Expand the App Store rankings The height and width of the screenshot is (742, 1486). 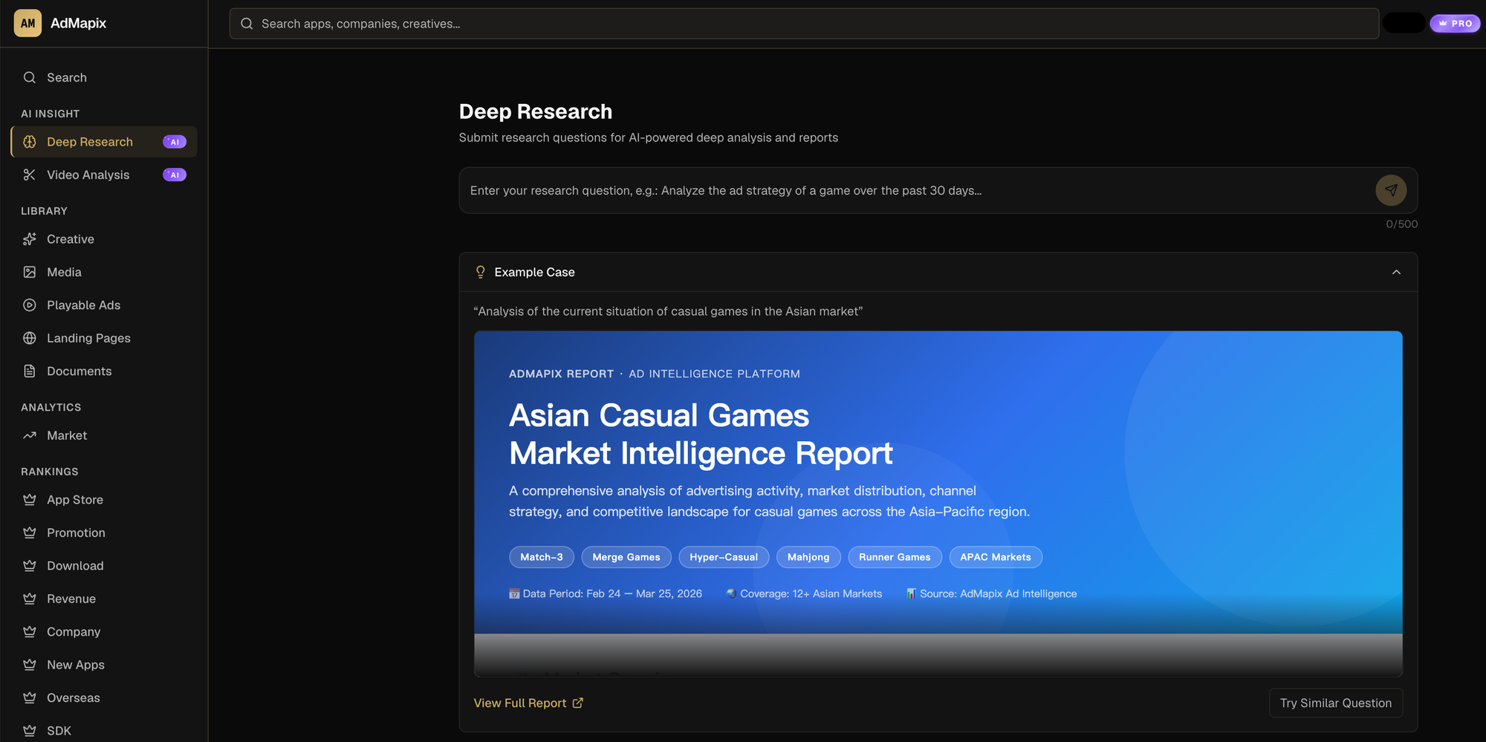[74, 499]
